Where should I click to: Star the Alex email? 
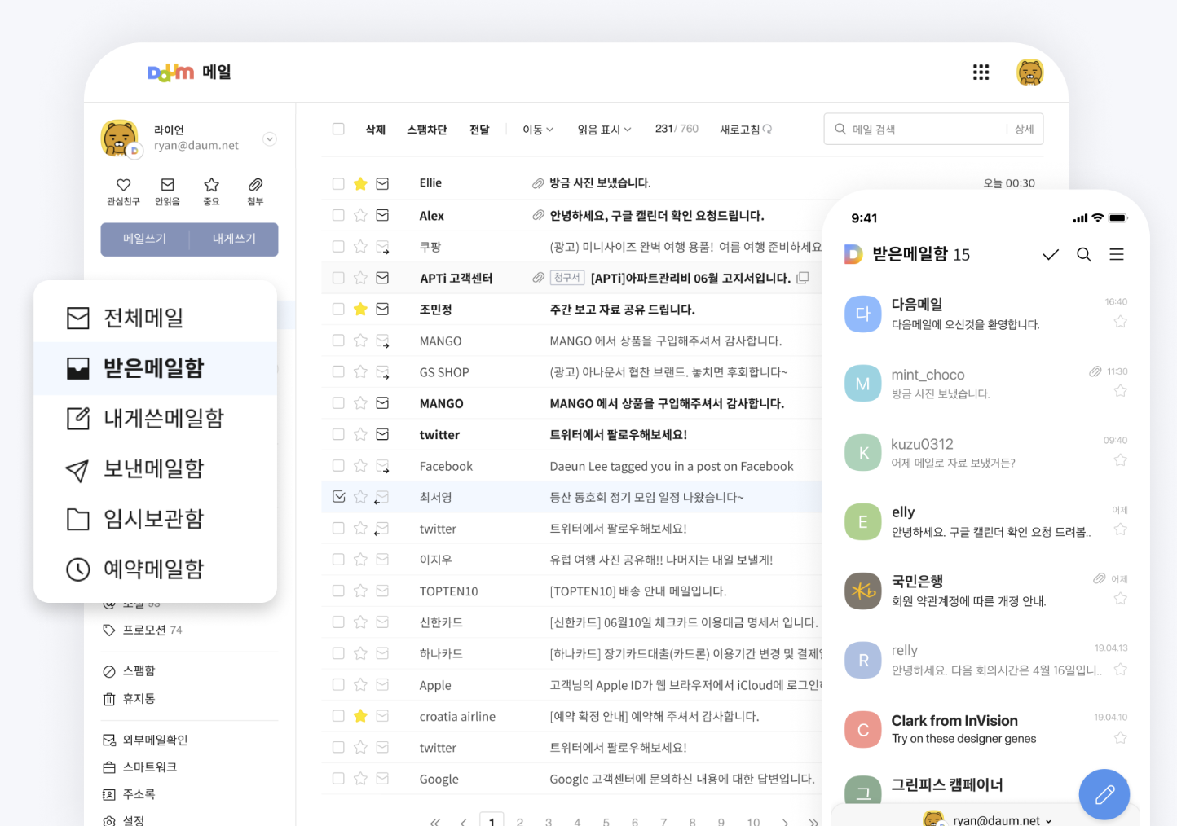[360, 215]
